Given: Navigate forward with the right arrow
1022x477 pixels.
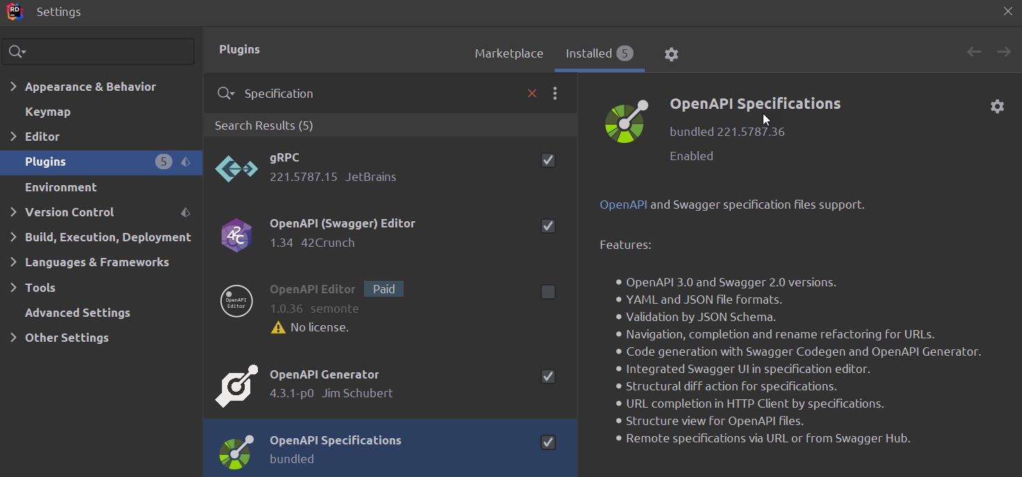Looking at the screenshot, I should coord(1003,52).
